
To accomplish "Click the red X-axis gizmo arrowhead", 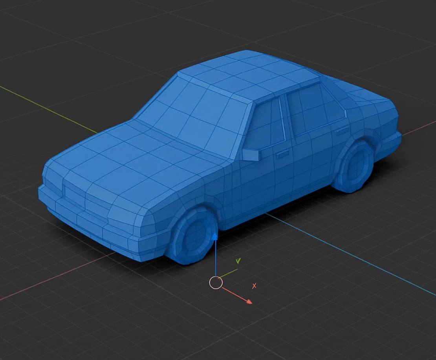I will click(x=248, y=302).
